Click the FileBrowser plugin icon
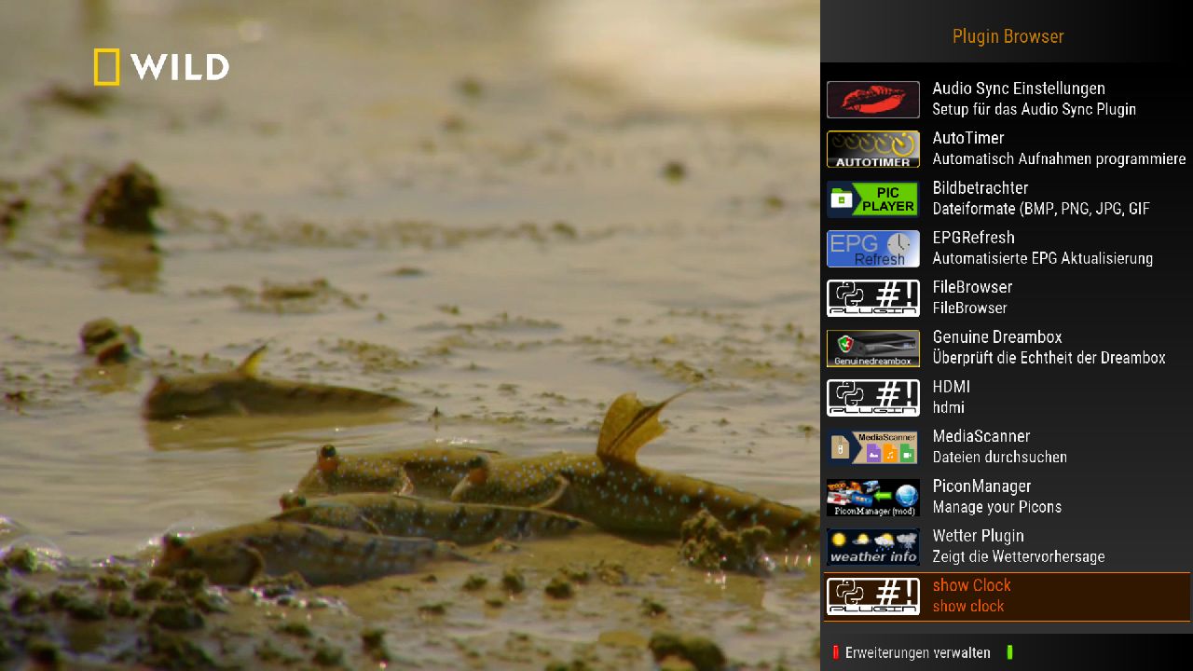 [x=872, y=298]
